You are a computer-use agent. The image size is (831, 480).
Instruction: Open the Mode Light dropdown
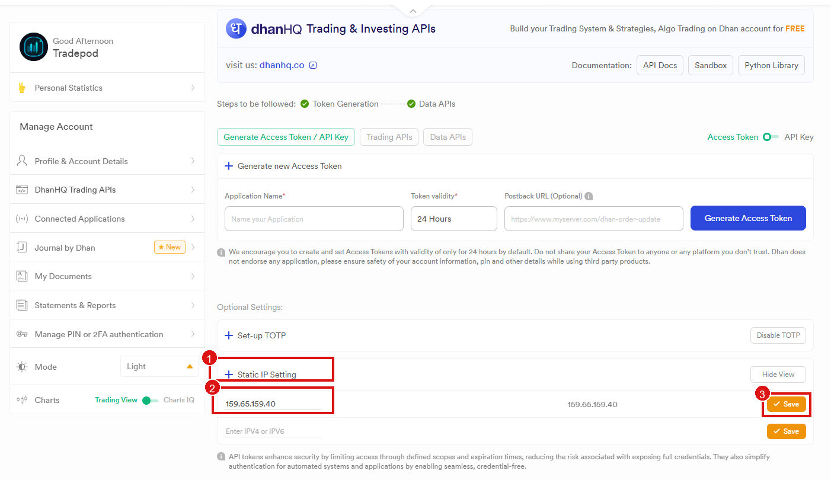[159, 366]
